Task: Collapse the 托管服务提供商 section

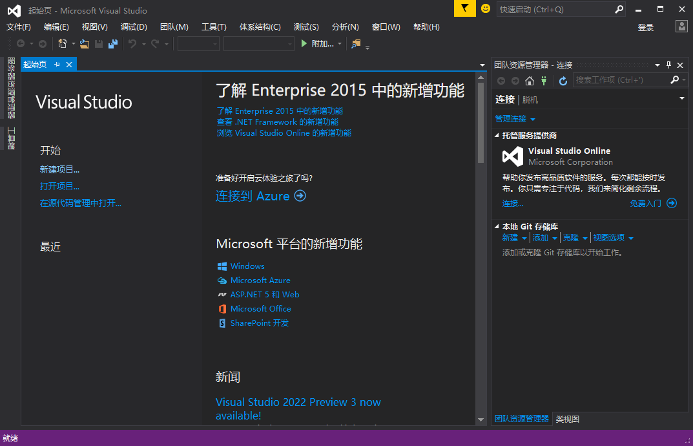Action: coord(497,135)
